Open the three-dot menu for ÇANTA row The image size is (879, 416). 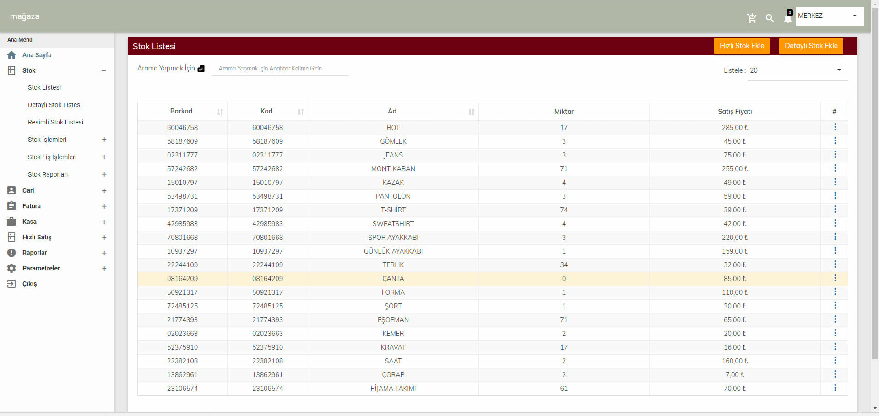click(835, 278)
